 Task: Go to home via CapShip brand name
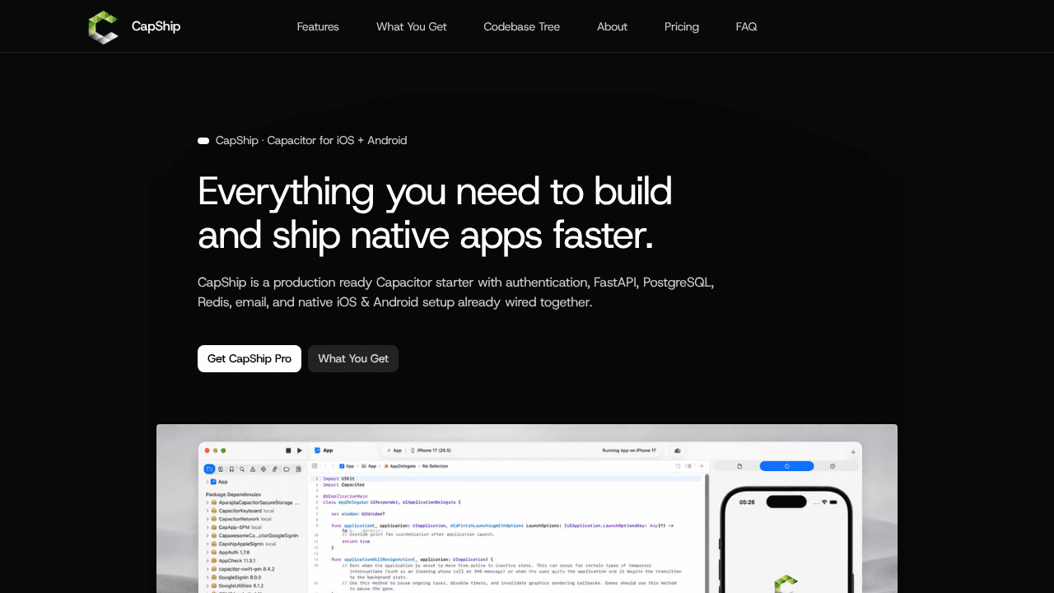pyautogui.click(x=156, y=26)
